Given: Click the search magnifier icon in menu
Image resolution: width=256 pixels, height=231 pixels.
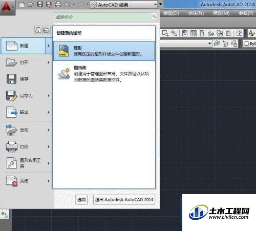Looking at the screenshot, I should pyautogui.click(x=154, y=16).
